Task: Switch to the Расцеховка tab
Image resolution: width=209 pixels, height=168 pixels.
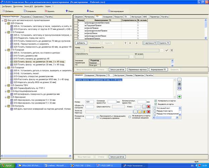Action: pyautogui.click(x=26, y=17)
